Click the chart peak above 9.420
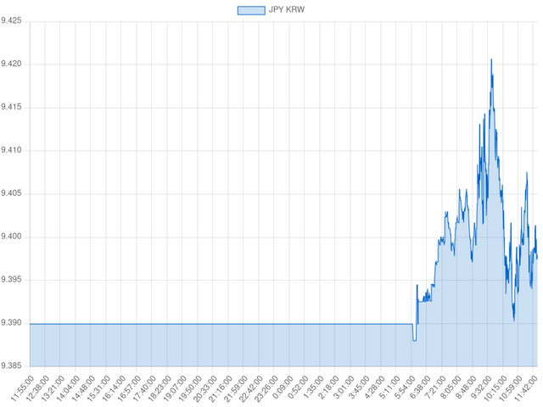This screenshot has width=543, height=407. (x=491, y=59)
